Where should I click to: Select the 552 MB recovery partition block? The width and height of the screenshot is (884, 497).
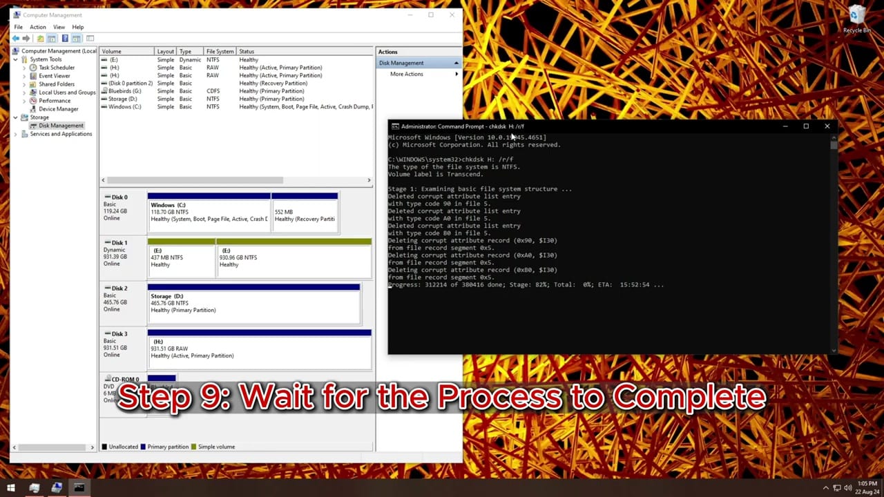pos(305,213)
